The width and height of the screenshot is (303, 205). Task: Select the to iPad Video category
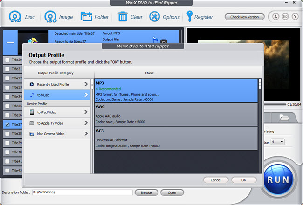coord(57,112)
